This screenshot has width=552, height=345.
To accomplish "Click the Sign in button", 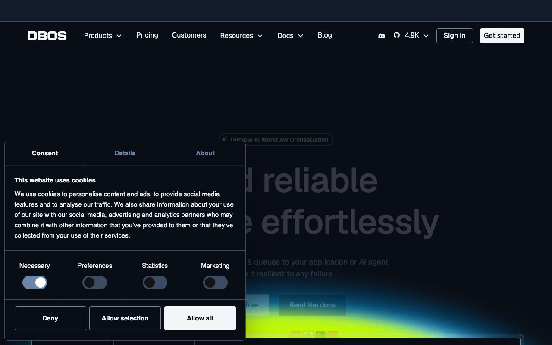I will point(455,36).
